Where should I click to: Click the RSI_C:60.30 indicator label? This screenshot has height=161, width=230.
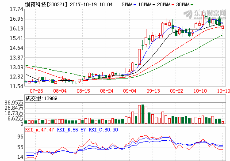tap(103, 130)
